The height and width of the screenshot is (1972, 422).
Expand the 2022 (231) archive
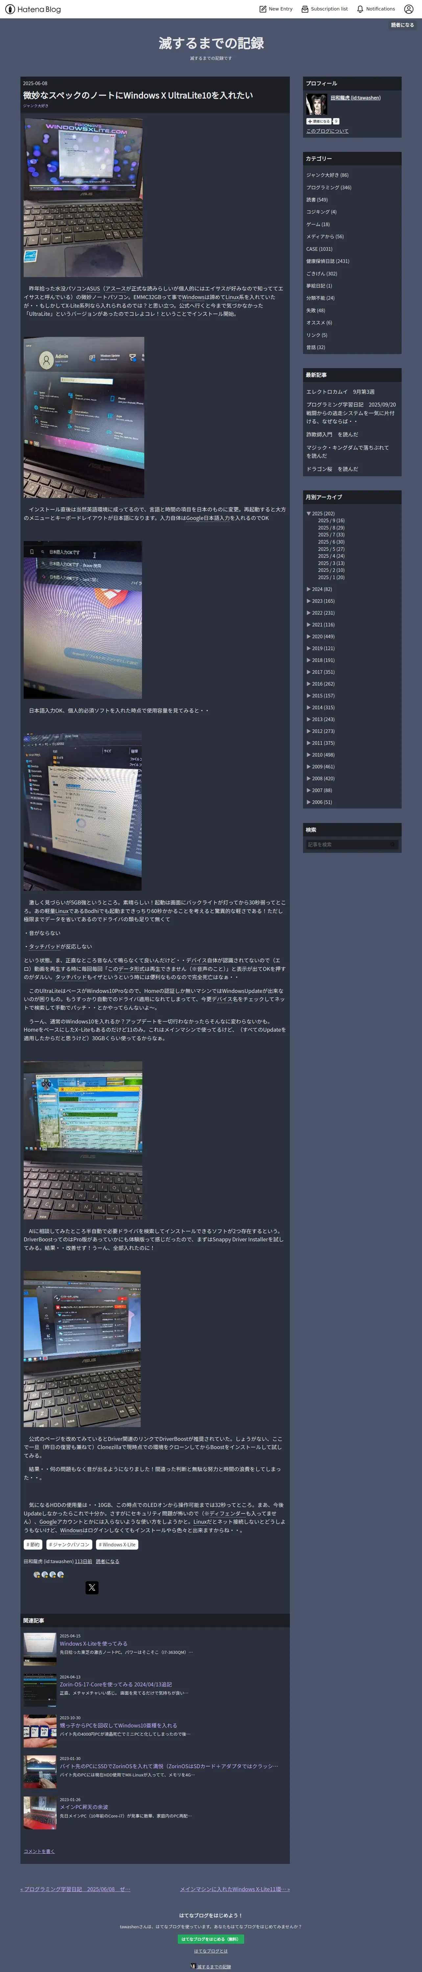click(x=309, y=613)
